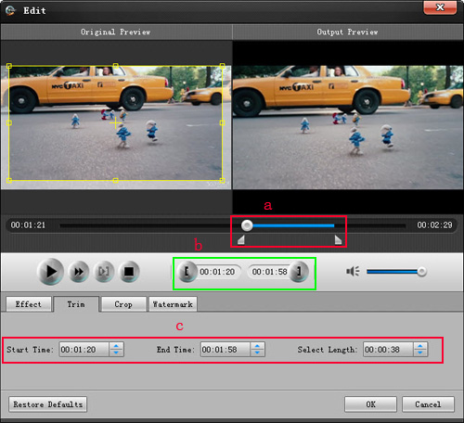Click the volume slider knob
The image size is (464, 423).
coord(421,272)
